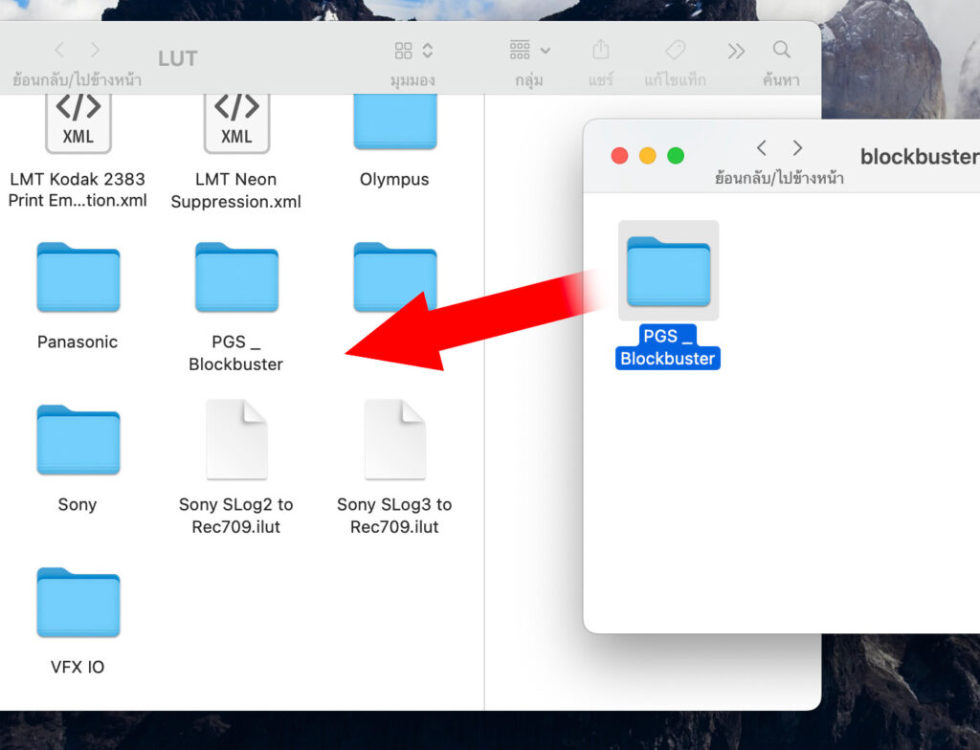This screenshot has width=980, height=750.
Task: Expand the group-by options dropdown
Action: coord(529,50)
